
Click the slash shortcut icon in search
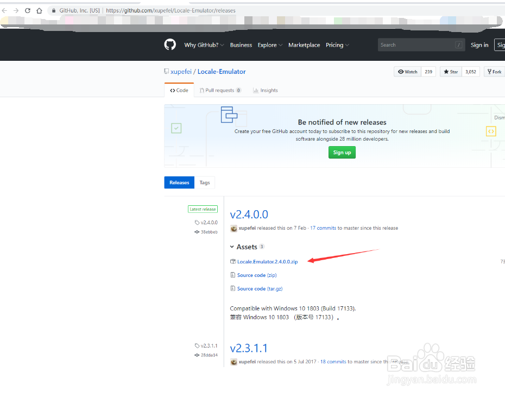[459, 45]
